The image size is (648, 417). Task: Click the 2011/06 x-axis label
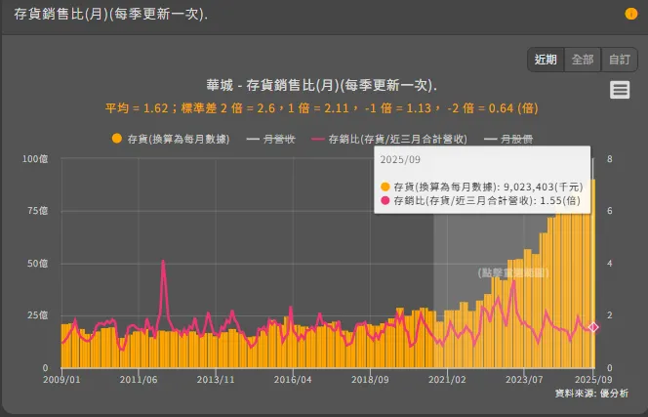[x=139, y=379]
